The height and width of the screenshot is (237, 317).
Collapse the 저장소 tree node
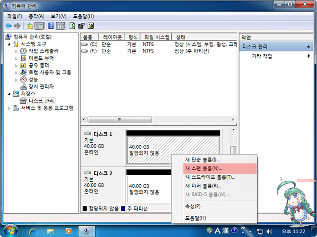point(9,94)
